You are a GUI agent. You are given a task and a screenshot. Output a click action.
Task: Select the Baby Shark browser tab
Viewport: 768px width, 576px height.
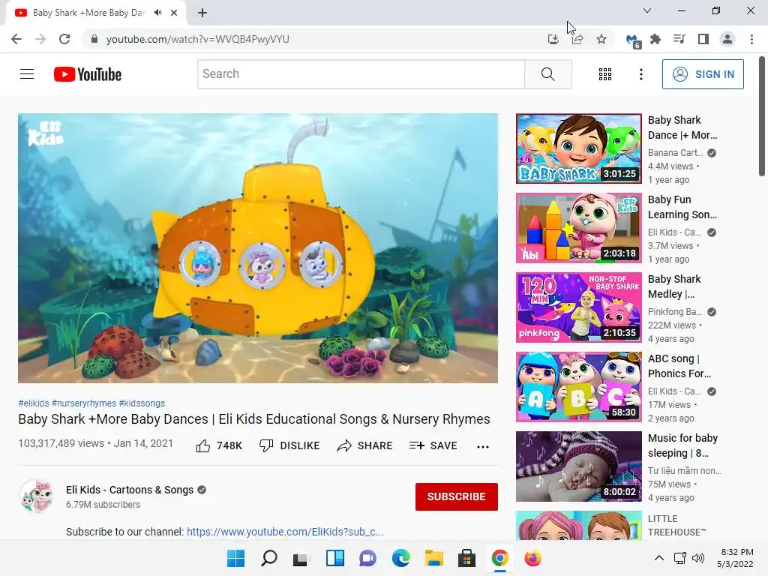pyautogui.click(x=88, y=13)
